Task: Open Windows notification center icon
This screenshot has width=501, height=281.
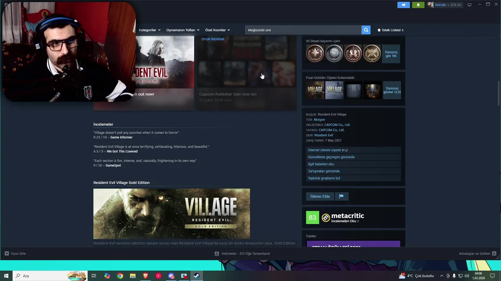Action: coord(492,276)
